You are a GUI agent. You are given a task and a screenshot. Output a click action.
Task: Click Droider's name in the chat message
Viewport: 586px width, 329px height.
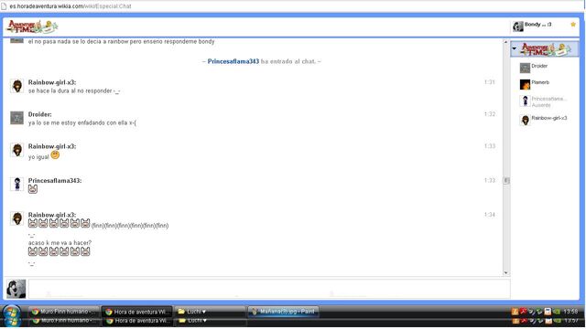[x=39, y=114]
